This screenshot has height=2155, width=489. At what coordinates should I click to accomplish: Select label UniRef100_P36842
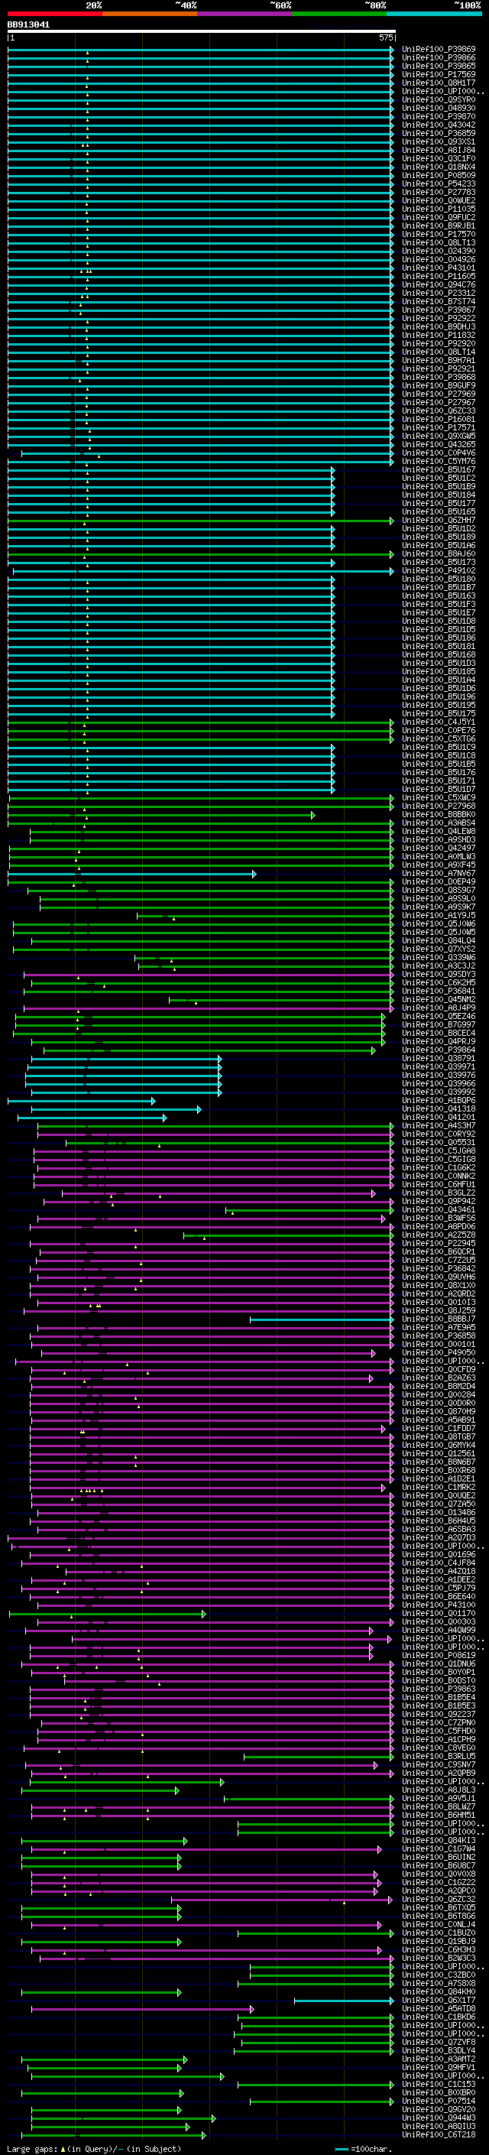tap(439, 1269)
